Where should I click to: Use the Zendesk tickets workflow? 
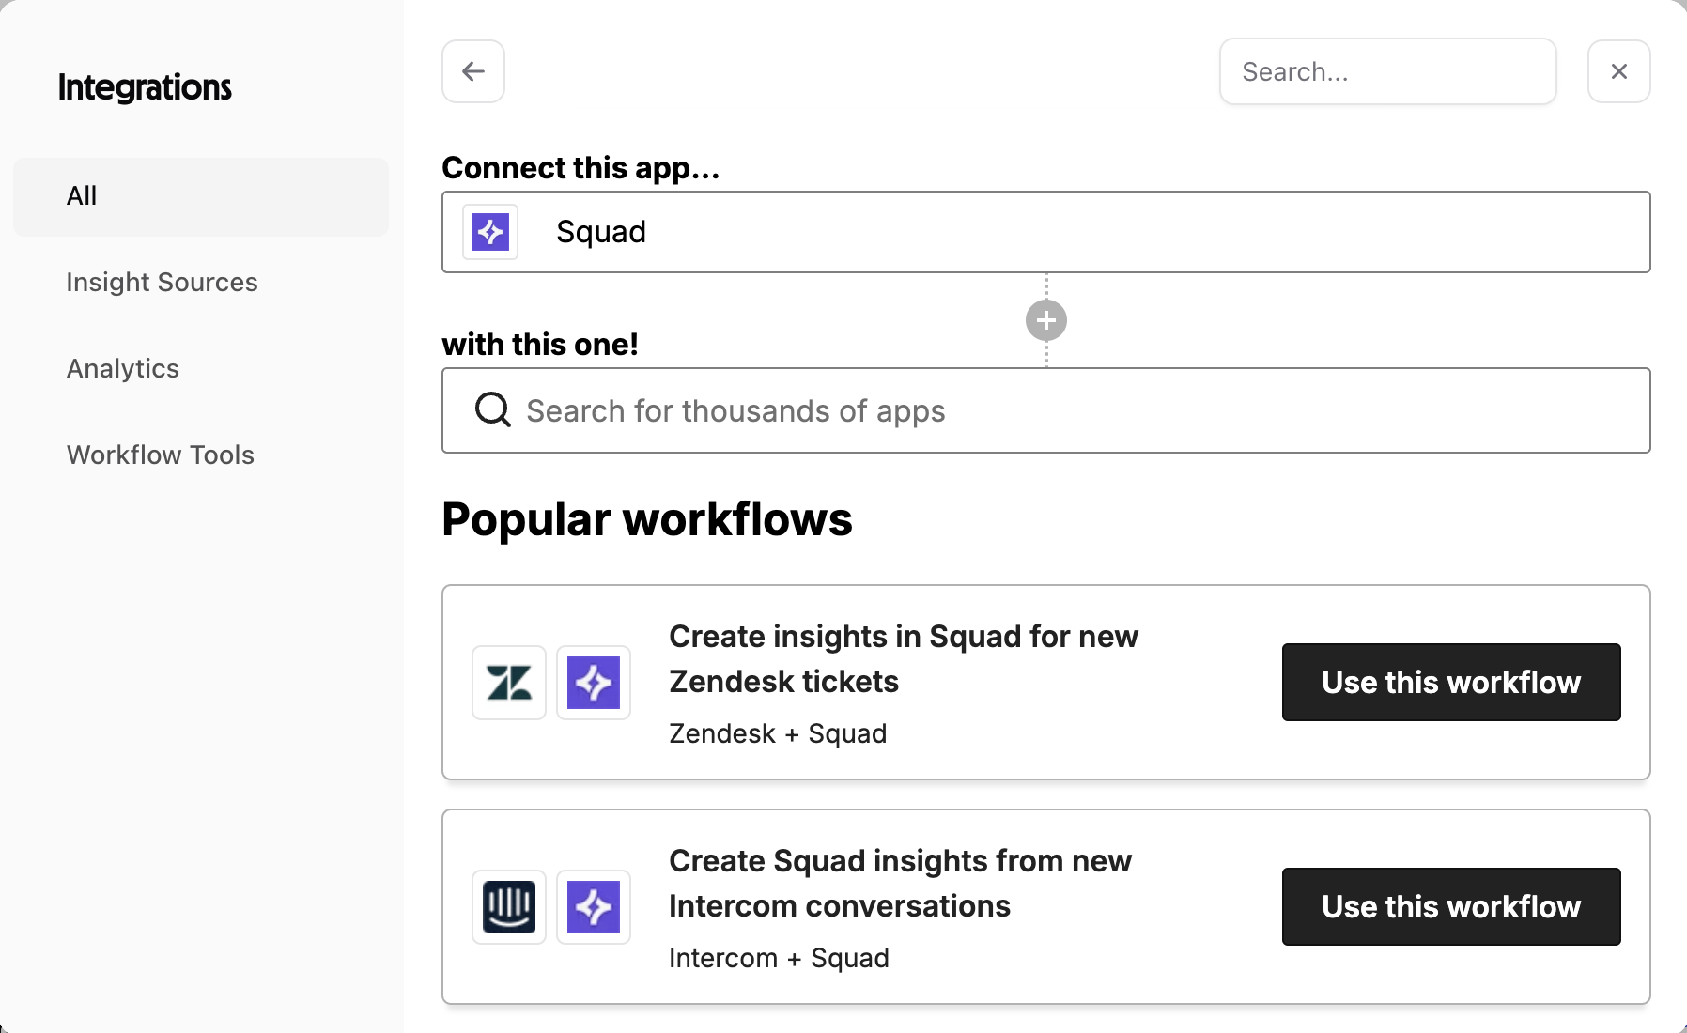click(x=1450, y=682)
